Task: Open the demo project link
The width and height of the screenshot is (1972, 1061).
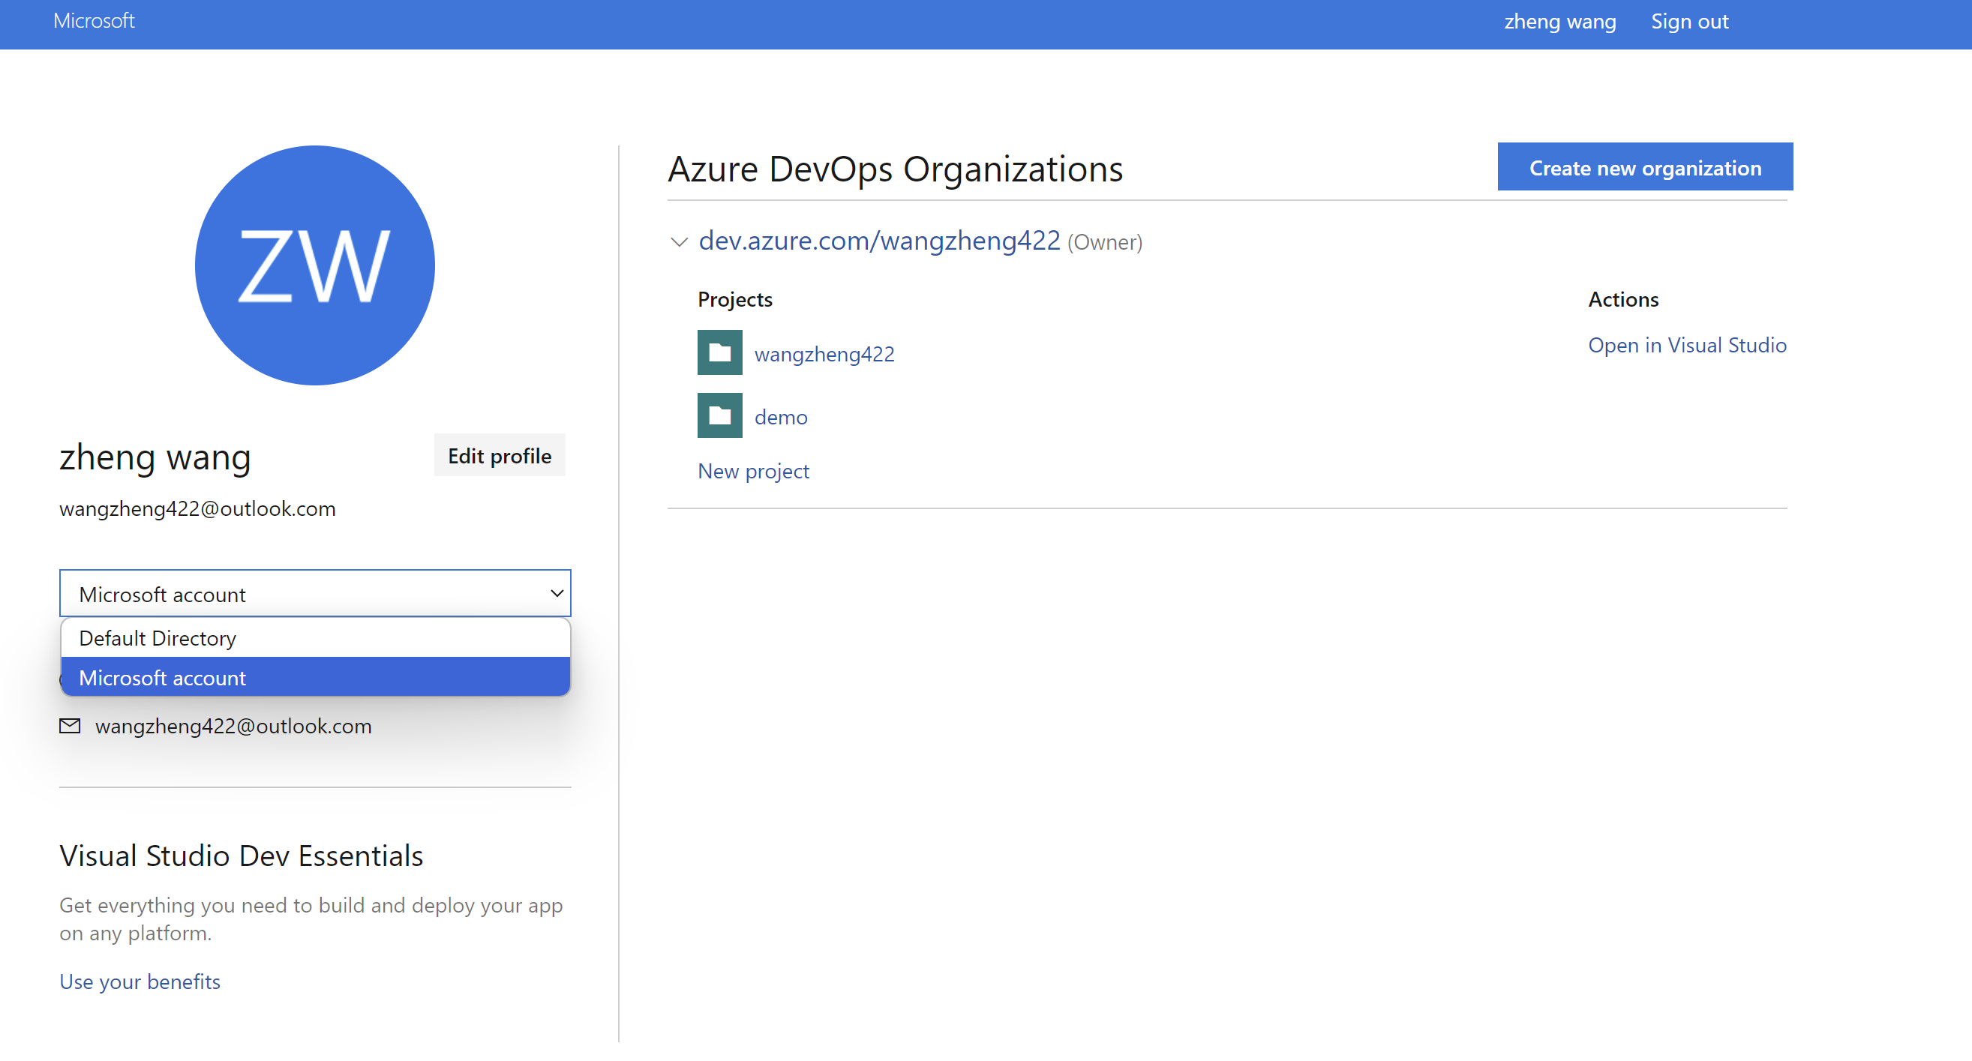Action: pyautogui.click(x=780, y=417)
